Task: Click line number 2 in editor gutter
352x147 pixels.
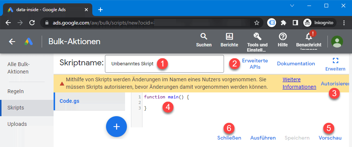Action: (x=140, y=102)
